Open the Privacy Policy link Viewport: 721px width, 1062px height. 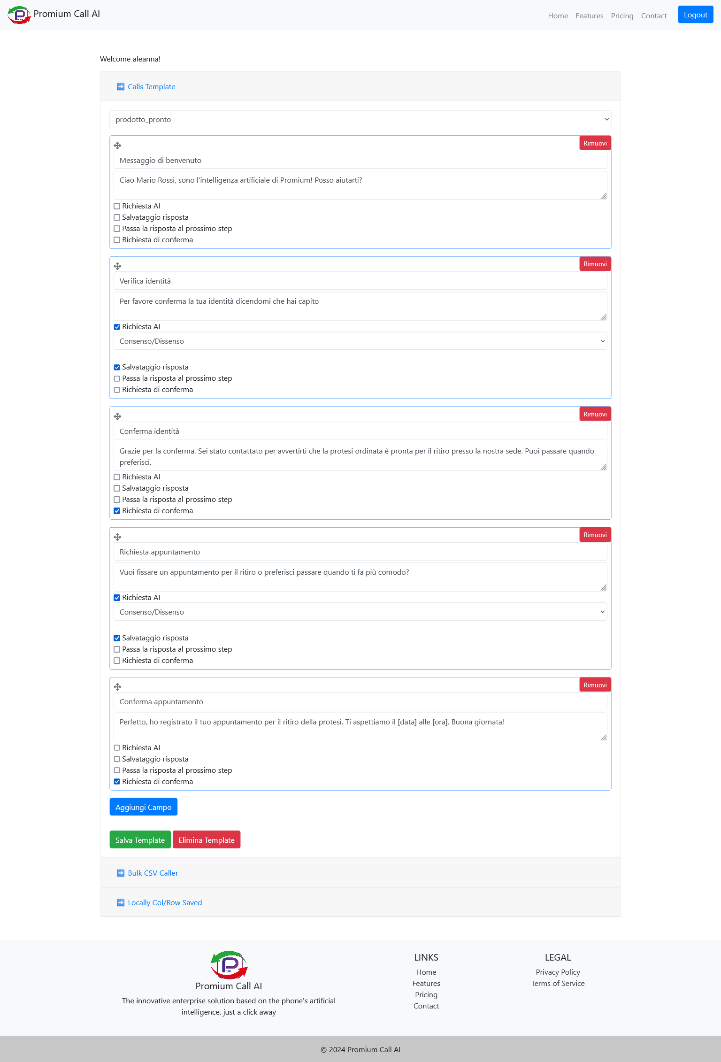tap(558, 972)
